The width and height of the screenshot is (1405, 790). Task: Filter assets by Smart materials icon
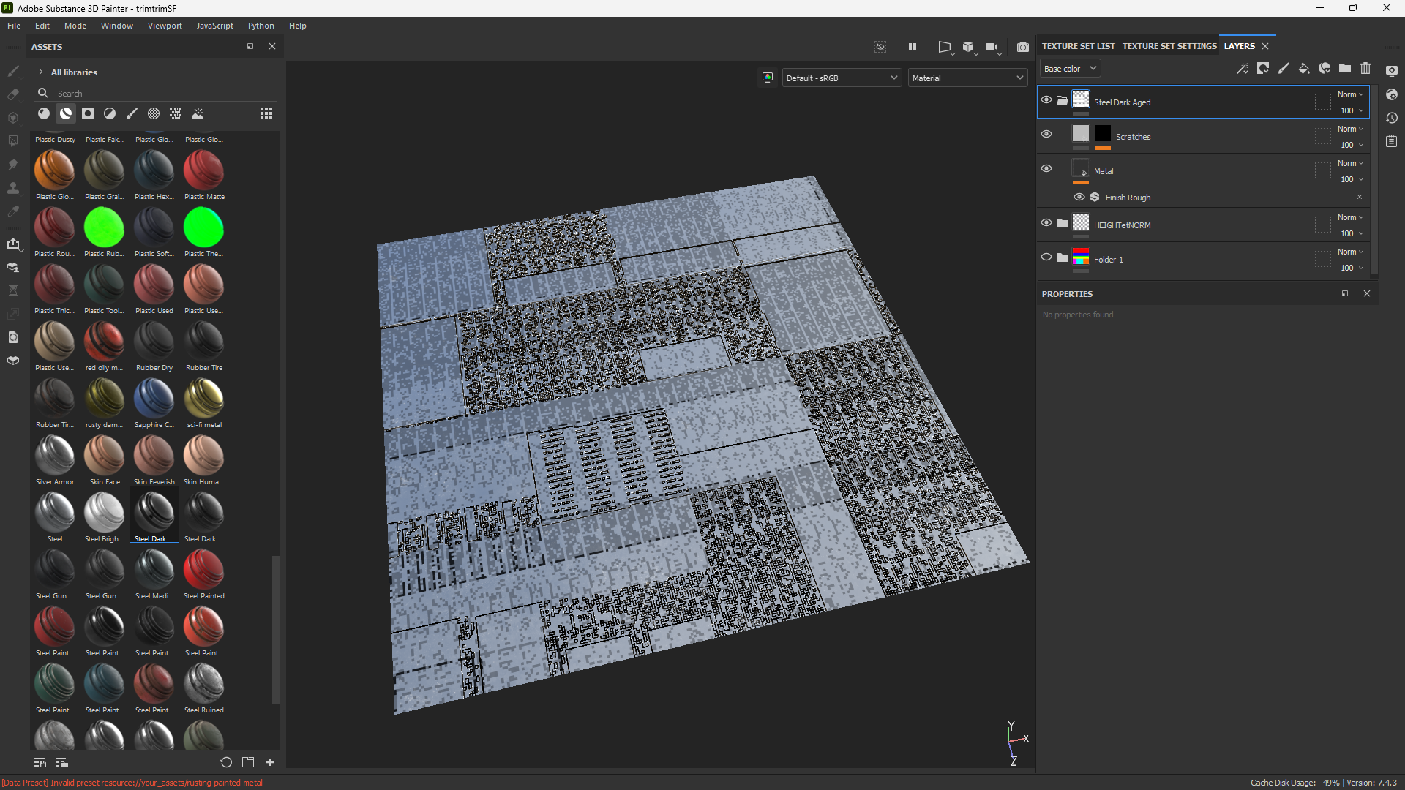(66, 113)
